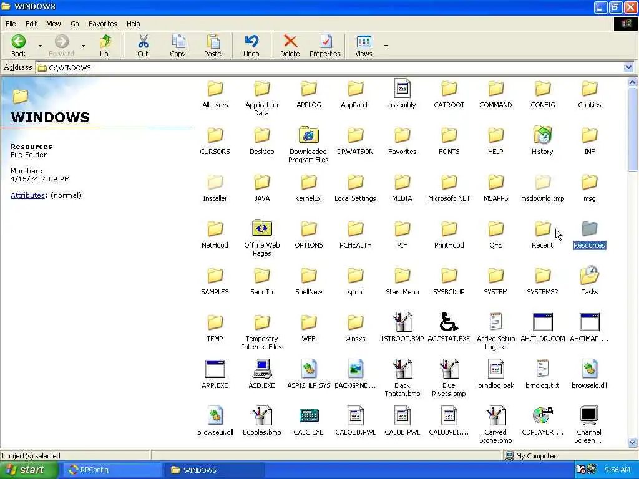Open the Windows start button

[29, 470]
